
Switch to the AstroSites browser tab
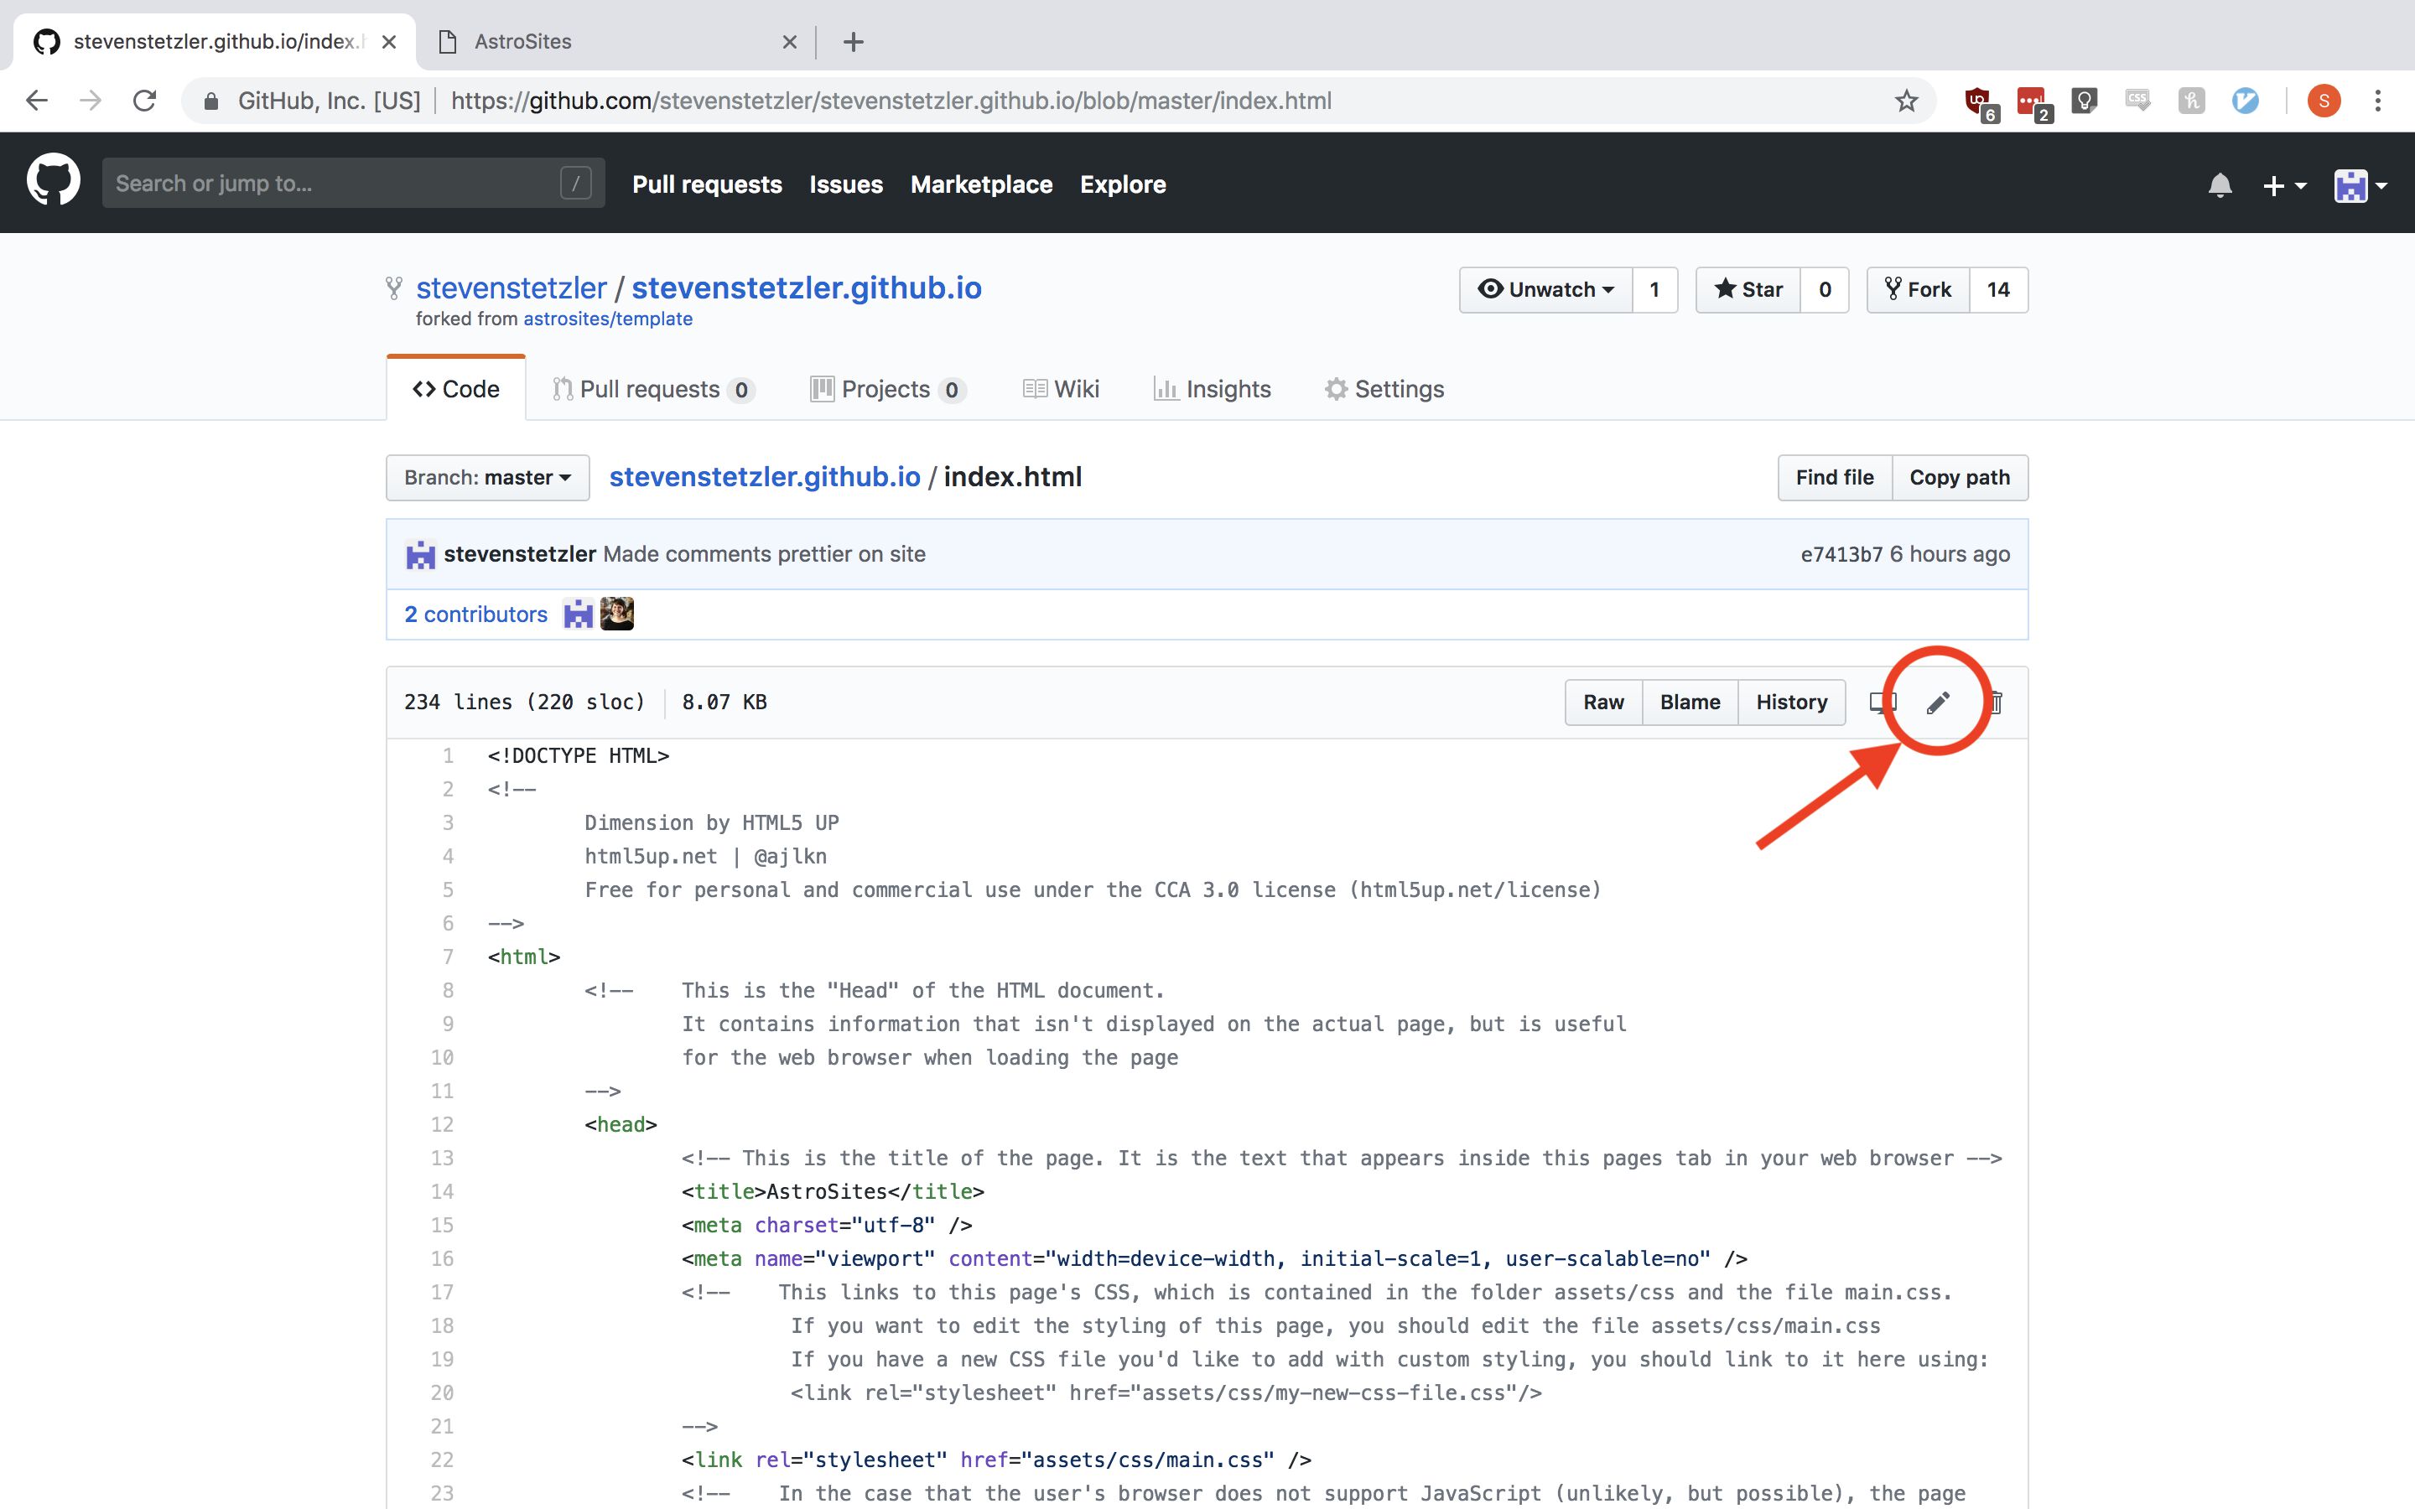click(x=523, y=42)
